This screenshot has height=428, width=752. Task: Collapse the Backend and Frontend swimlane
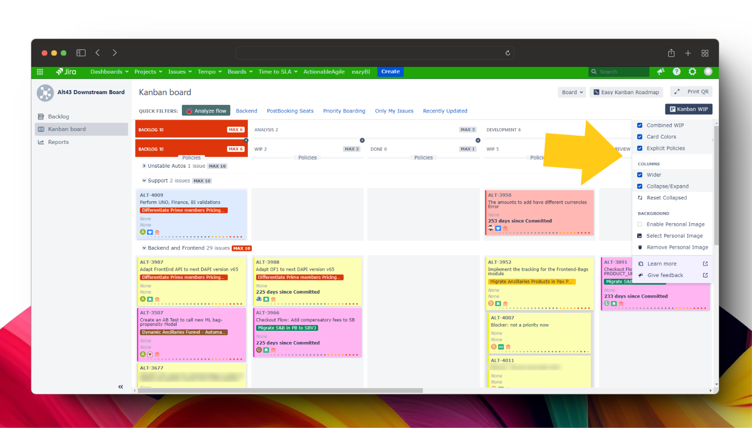pyautogui.click(x=144, y=248)
